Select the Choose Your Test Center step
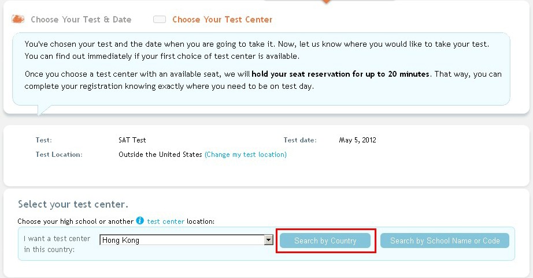This screenshot has height=278, width=533. click(x=222, y=20)
